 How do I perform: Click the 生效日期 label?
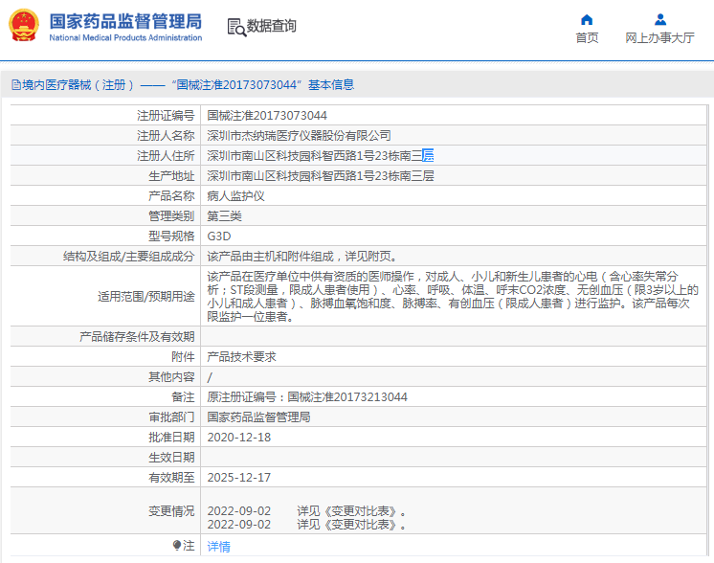(x=171, y=458)
